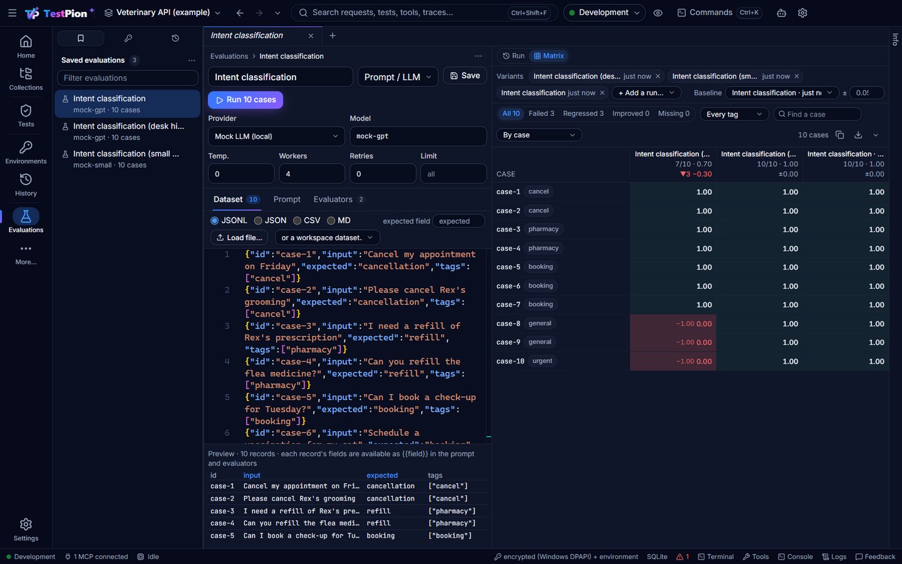Open Environments in the sidebar

point(26,152)
